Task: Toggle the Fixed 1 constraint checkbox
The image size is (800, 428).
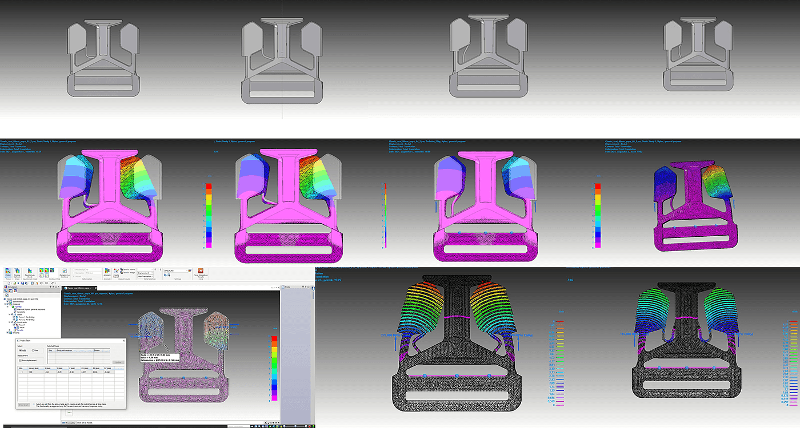Action: point(14,325)
